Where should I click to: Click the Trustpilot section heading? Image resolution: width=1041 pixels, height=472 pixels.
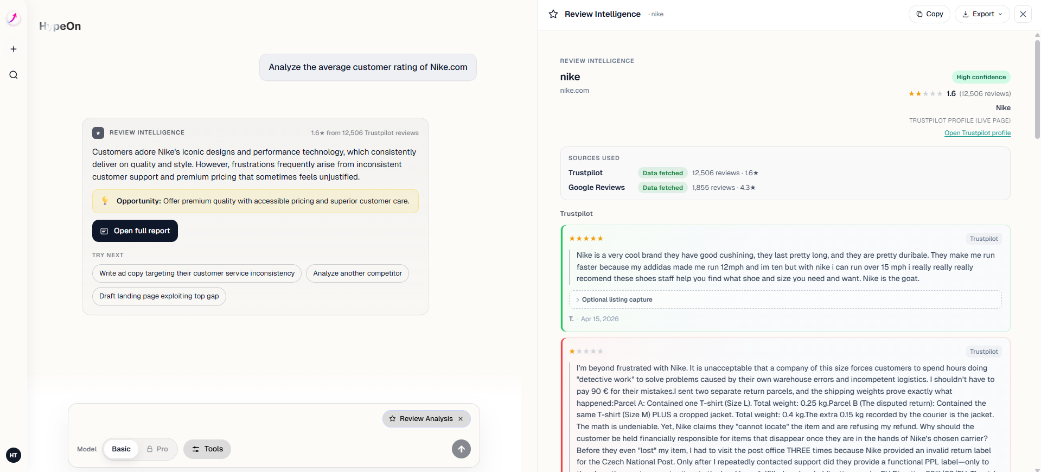click(576, 214)
